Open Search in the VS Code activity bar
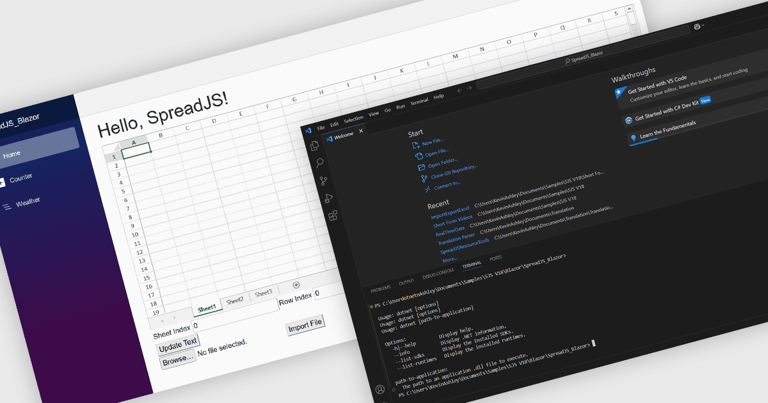768x403 pixels. coord(319,163)
